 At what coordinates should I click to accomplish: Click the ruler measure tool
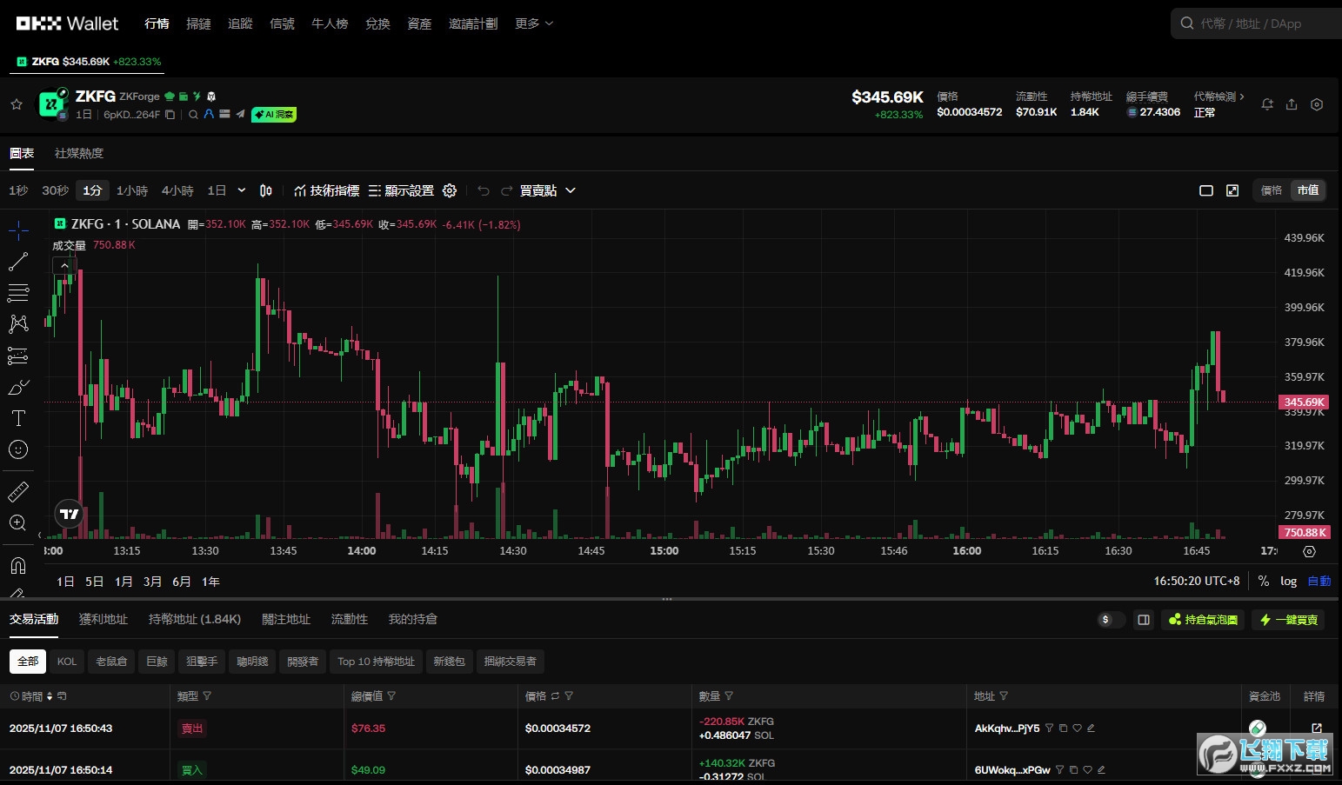pos(18,492)
